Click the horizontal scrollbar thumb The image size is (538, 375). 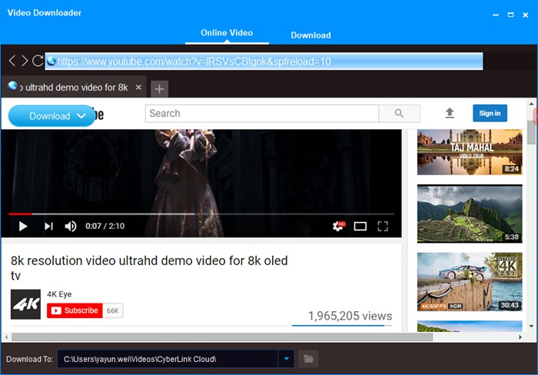tap(222, 337)
